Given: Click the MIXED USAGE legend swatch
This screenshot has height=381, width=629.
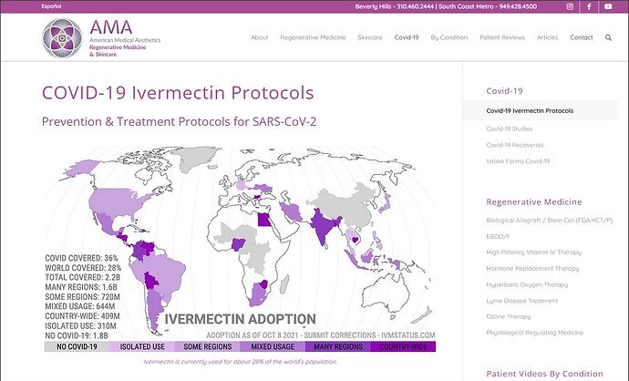Looking at the screenshot, I should [273, 346].
